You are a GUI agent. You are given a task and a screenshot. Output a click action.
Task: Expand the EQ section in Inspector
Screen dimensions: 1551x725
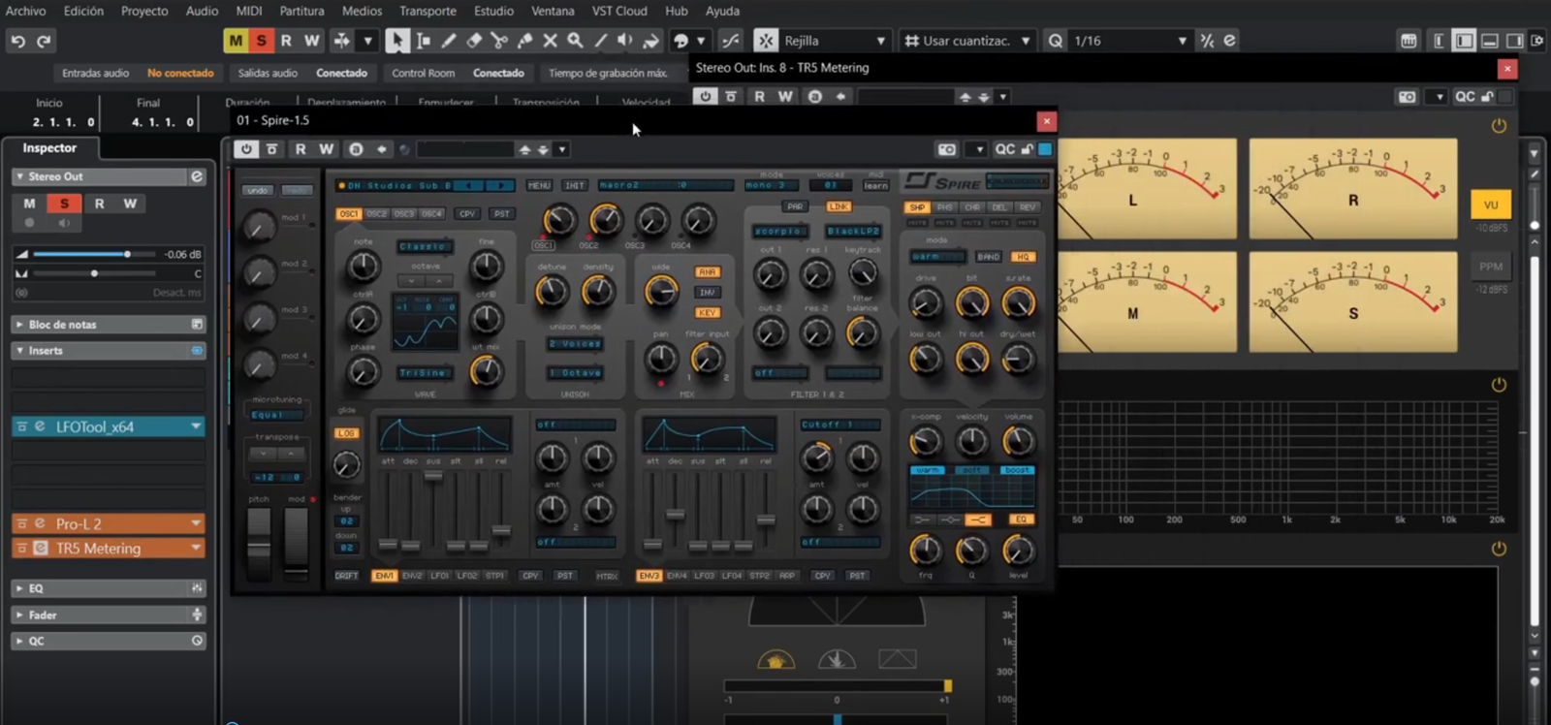pyautogui.click(x=36, y=588)
